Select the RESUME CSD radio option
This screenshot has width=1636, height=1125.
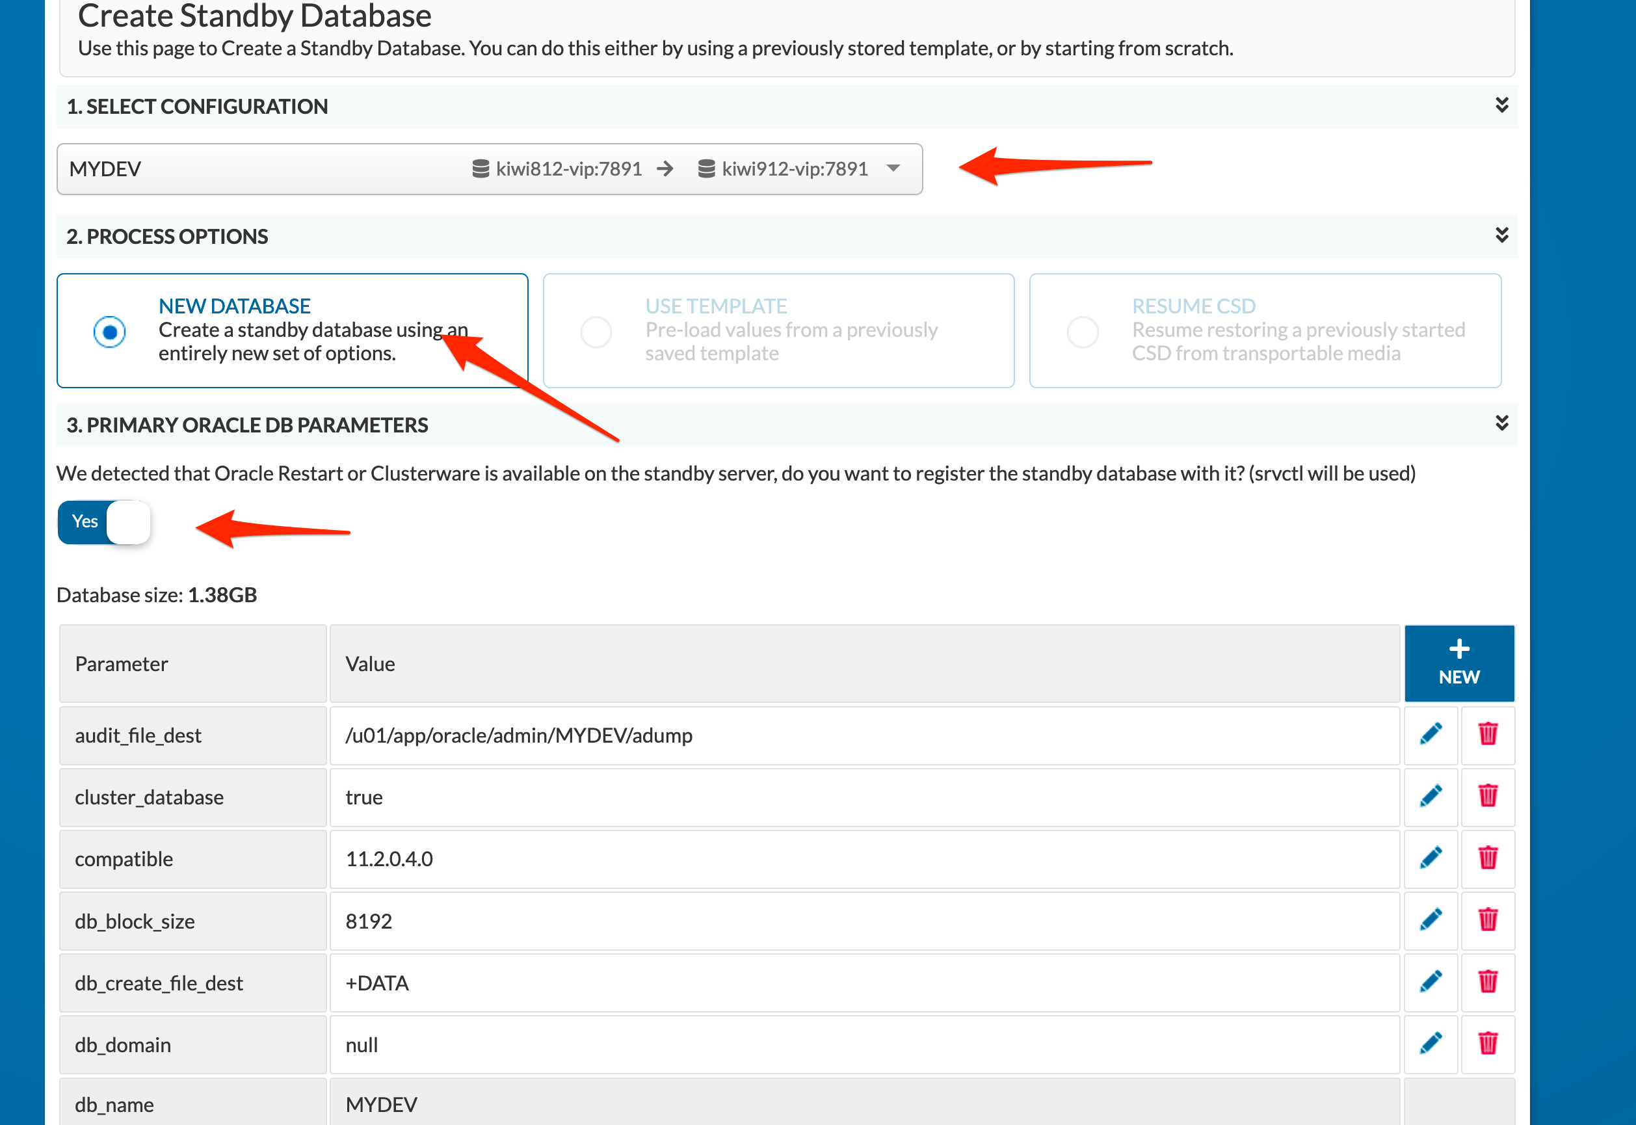(1083, 331)
